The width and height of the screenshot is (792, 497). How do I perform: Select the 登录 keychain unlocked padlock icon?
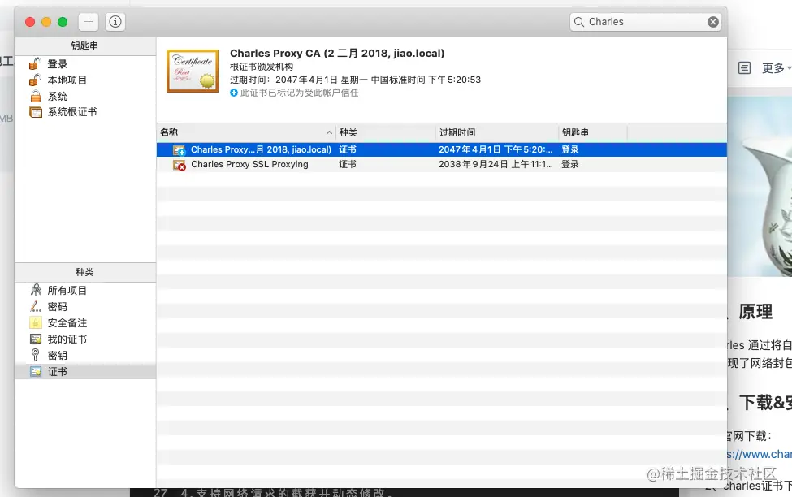point(36,63)
